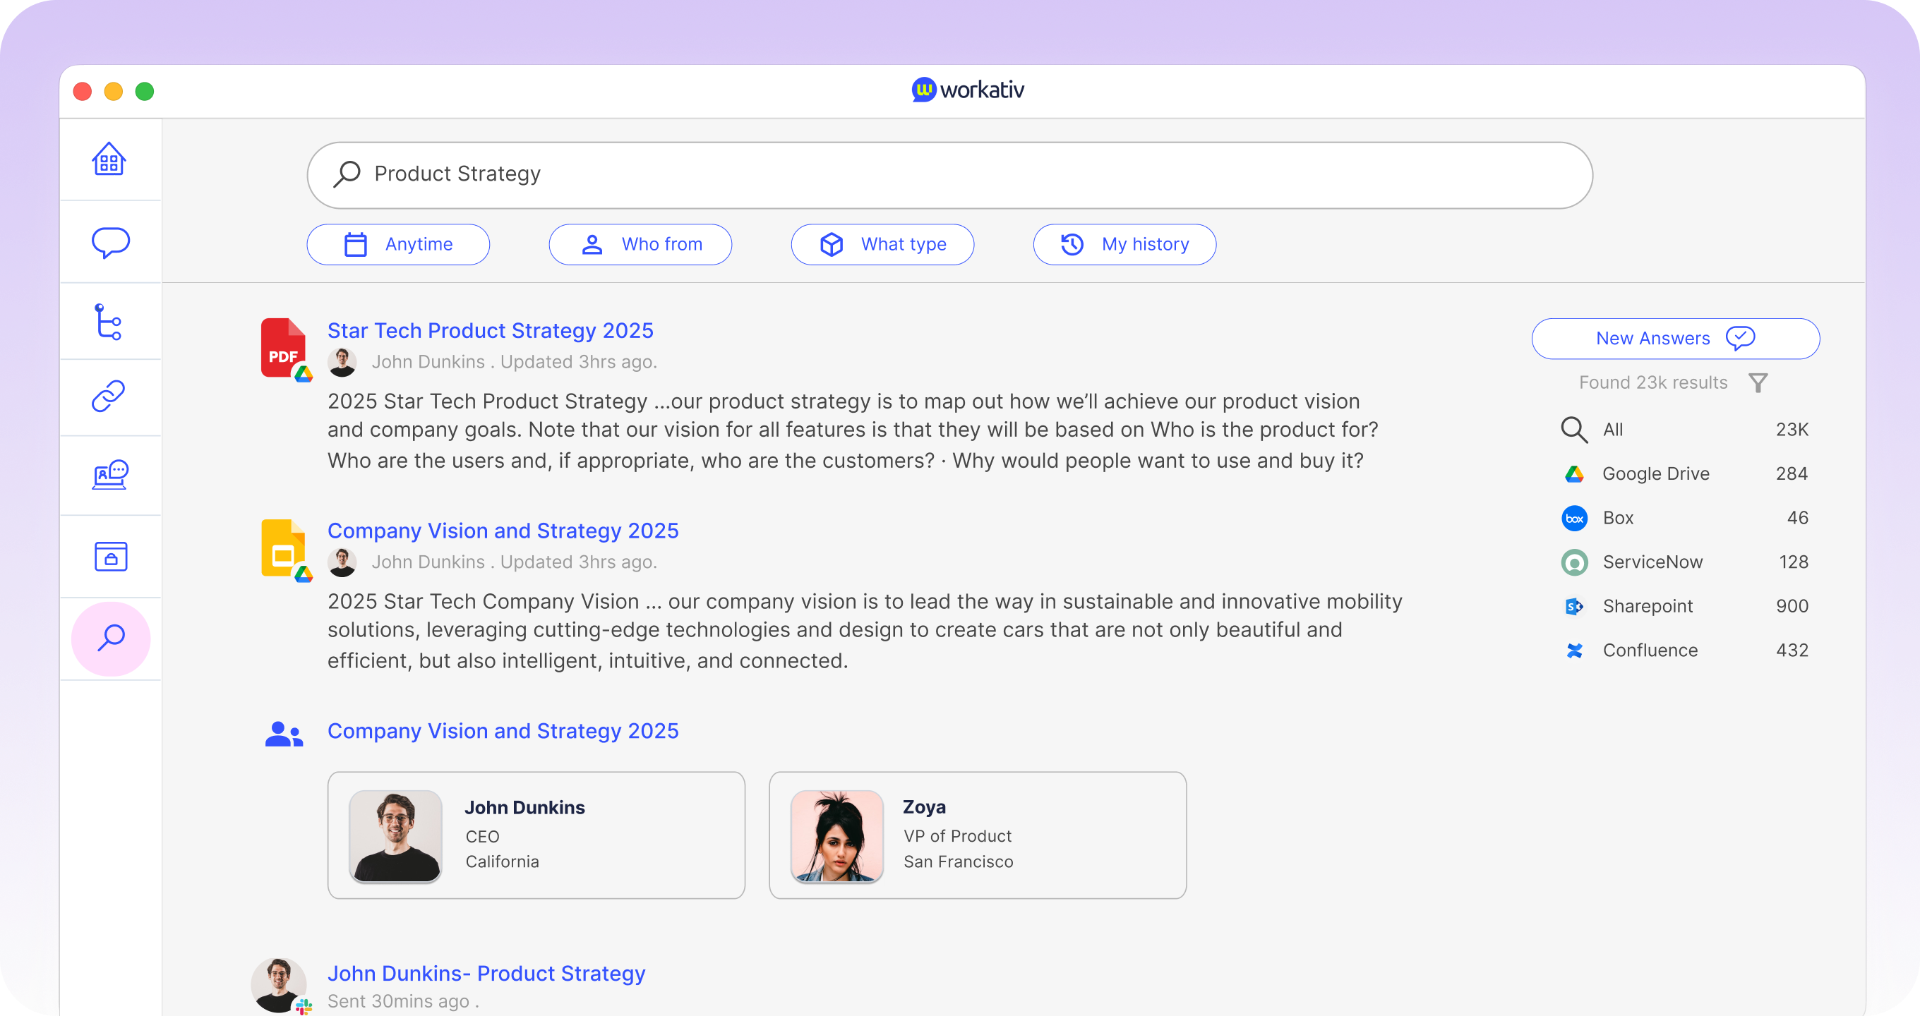Open the chat panel in the sidebar

tap(110, 241)
